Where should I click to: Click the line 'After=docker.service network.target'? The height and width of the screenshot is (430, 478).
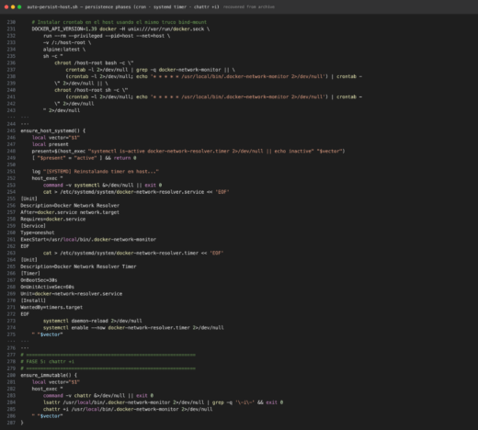[x=70, y=212]
